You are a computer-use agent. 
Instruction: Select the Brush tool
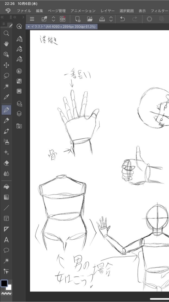6,131
